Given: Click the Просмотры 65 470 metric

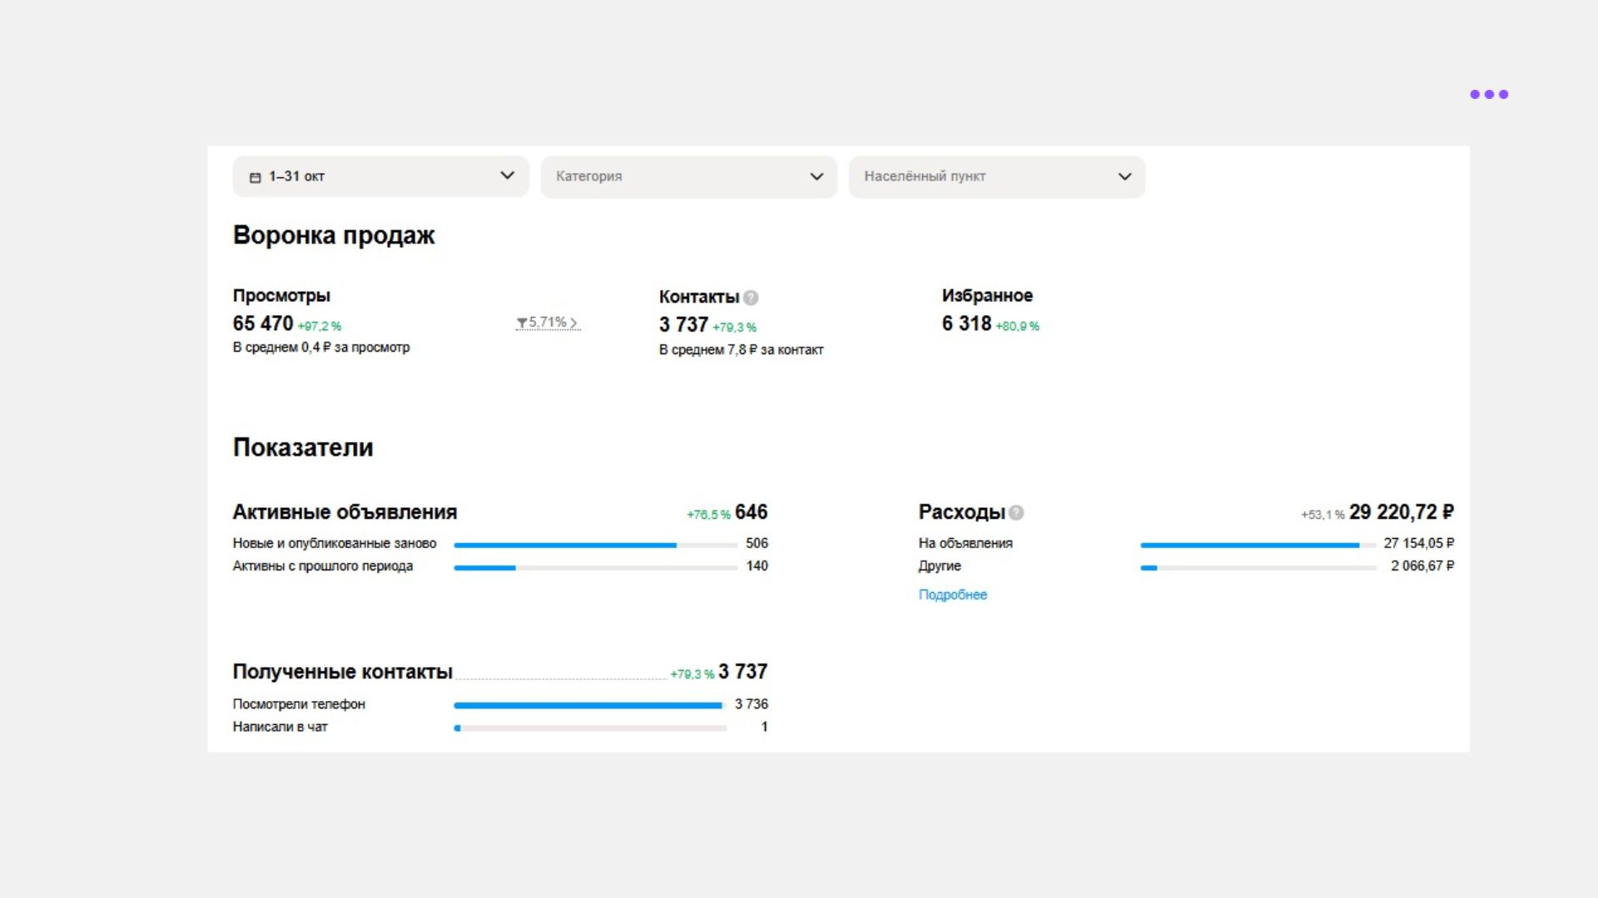Looking at the screenshot, I should coord(263,323).
